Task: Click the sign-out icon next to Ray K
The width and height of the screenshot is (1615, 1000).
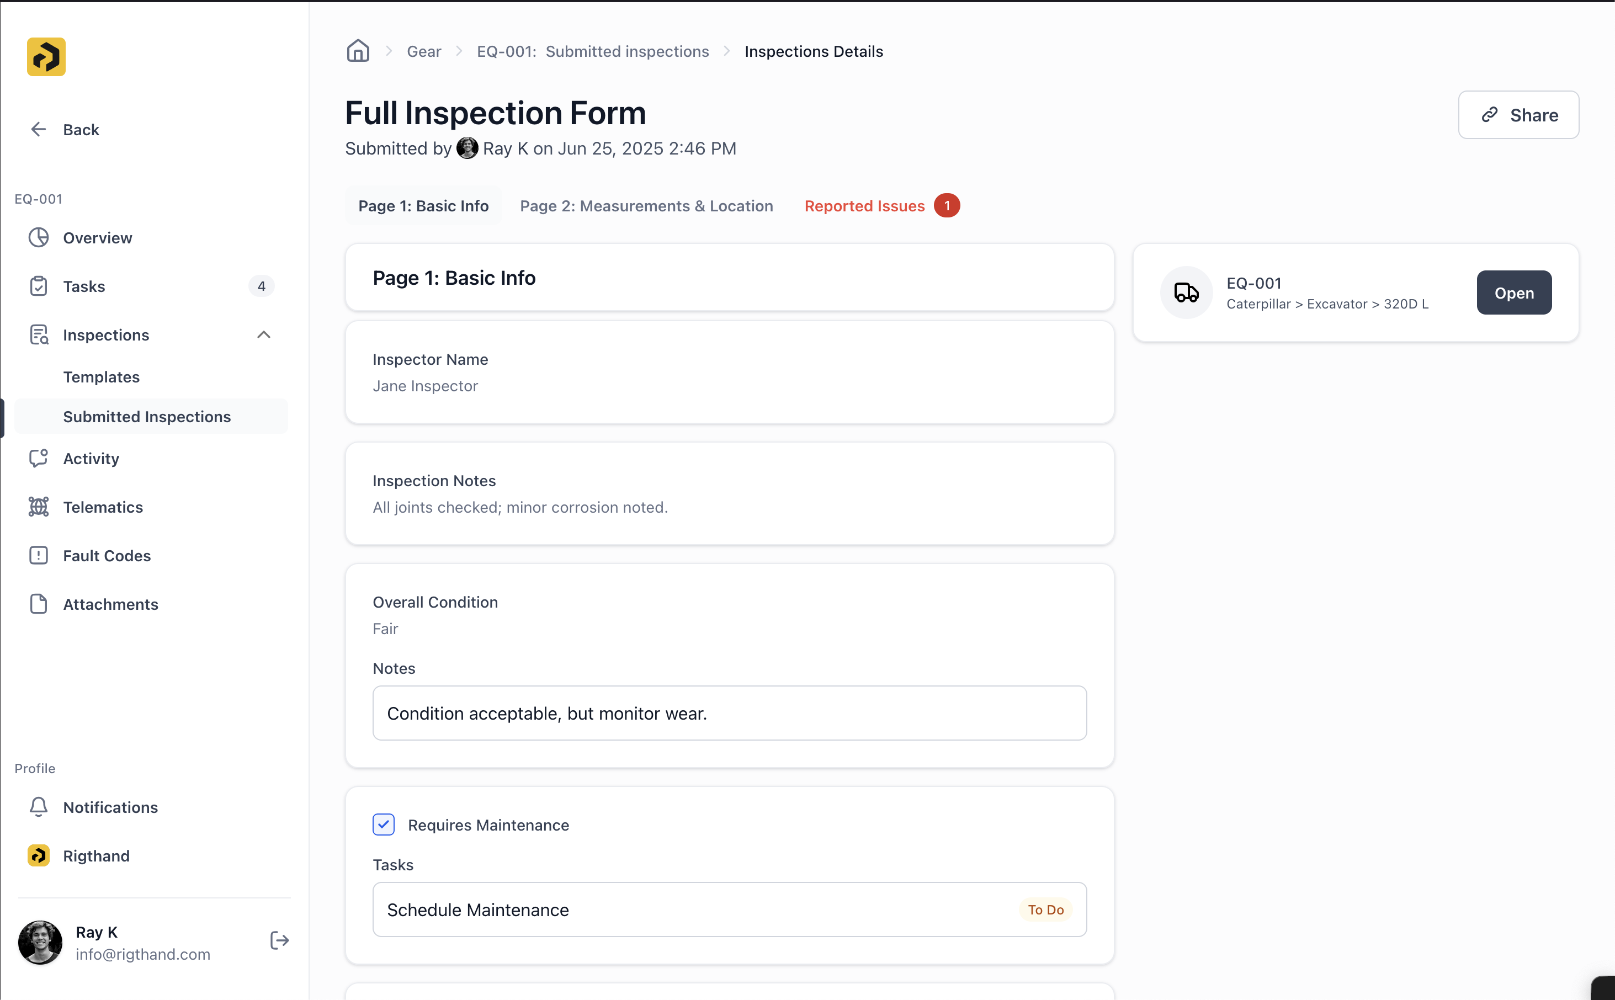Action: [x=279, y=940]
